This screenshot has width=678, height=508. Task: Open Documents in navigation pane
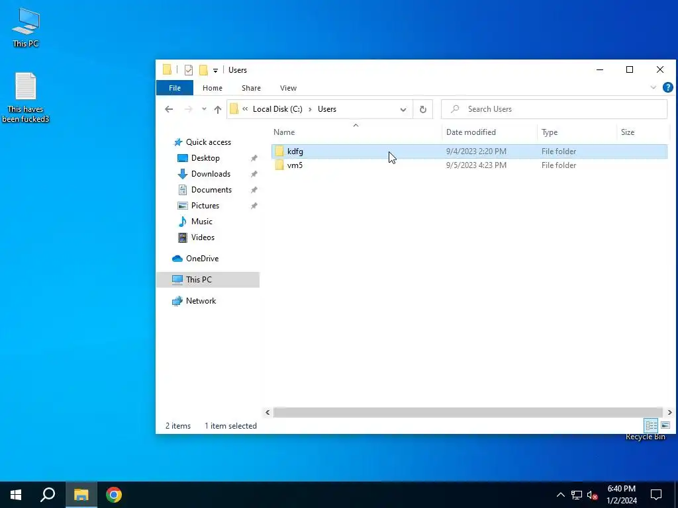211,190
